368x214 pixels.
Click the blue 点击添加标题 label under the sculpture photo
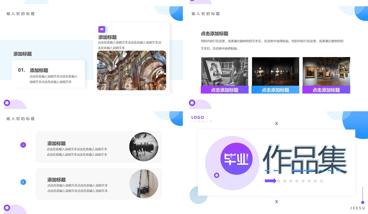tap(275, 90)
